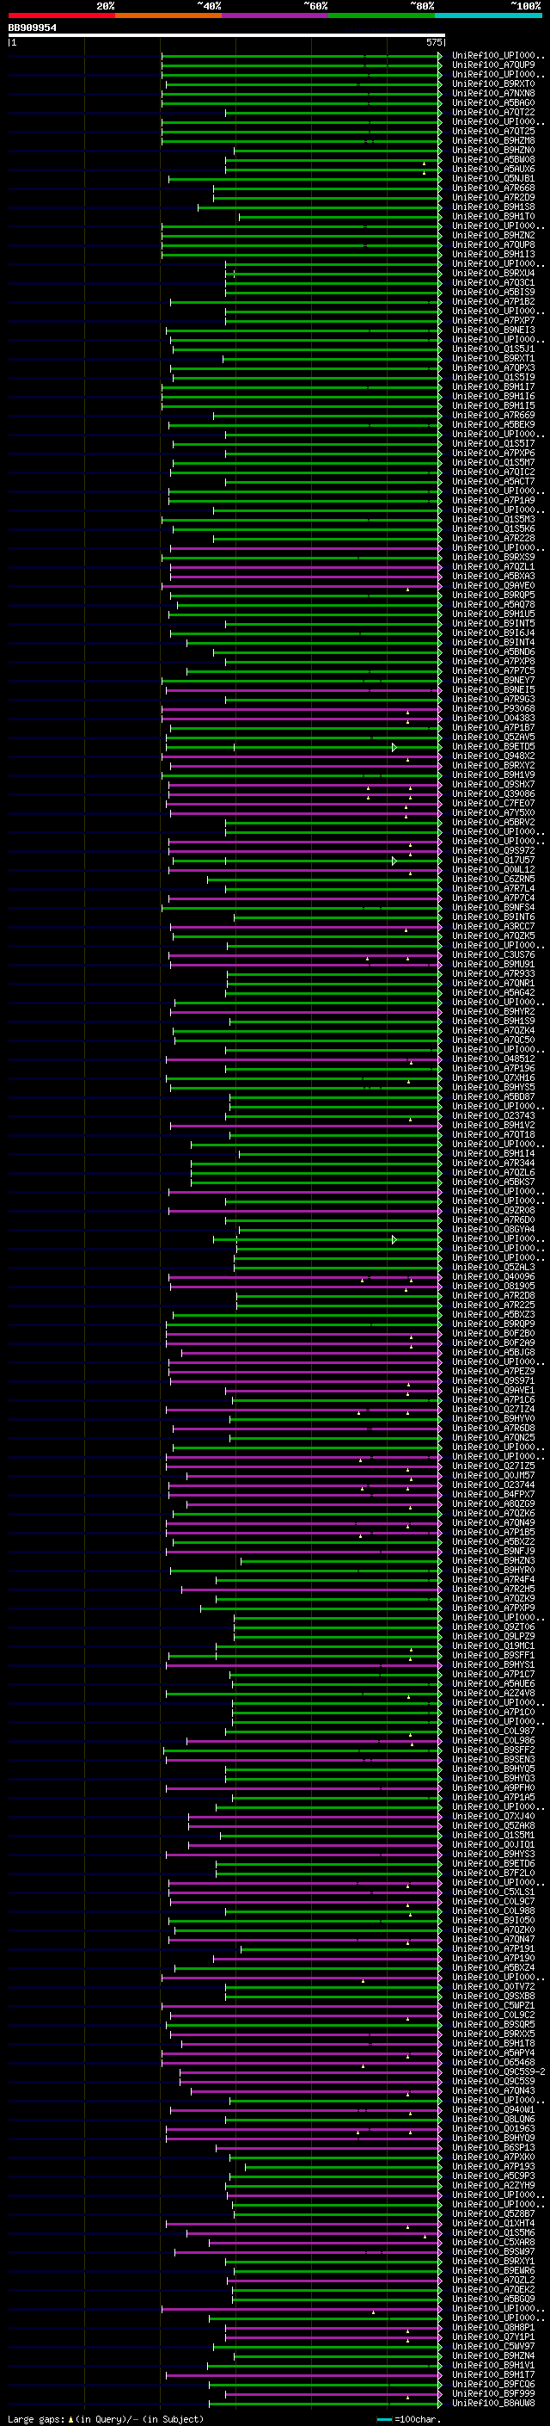Select hit UniRef100_B9ETD5
Screen dimensions: 550x2426
(x=493, y=746)
